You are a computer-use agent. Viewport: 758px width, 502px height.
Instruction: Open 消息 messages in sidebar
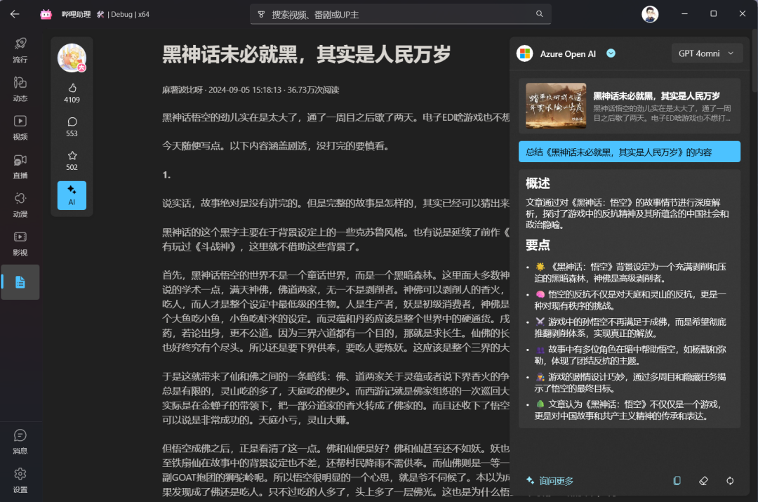[x=20, y=441]
